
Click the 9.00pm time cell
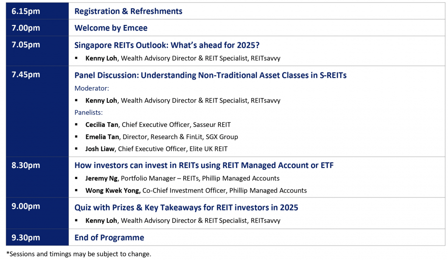click(x=26, y=207)
